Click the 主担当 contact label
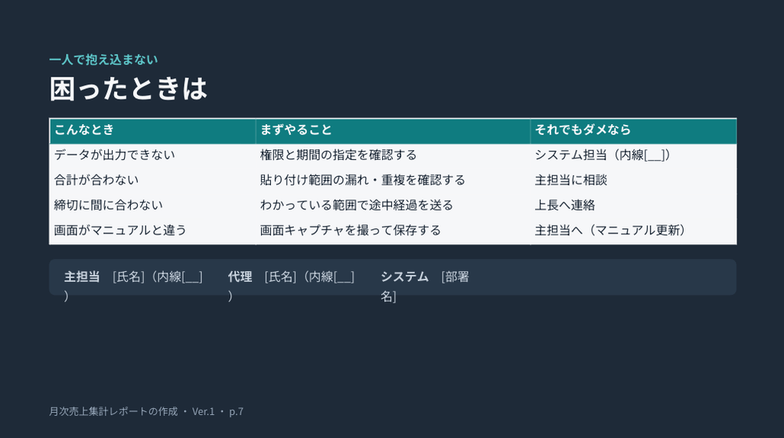The height and width of the screenshot is (438, 784). pos(82,277)
